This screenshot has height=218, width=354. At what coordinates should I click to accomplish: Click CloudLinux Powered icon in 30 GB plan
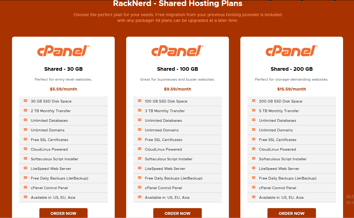[x=26, y=149]
